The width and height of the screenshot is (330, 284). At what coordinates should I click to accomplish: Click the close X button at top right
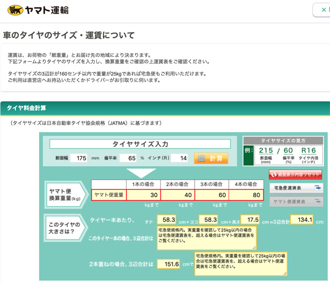pos(324,10)
